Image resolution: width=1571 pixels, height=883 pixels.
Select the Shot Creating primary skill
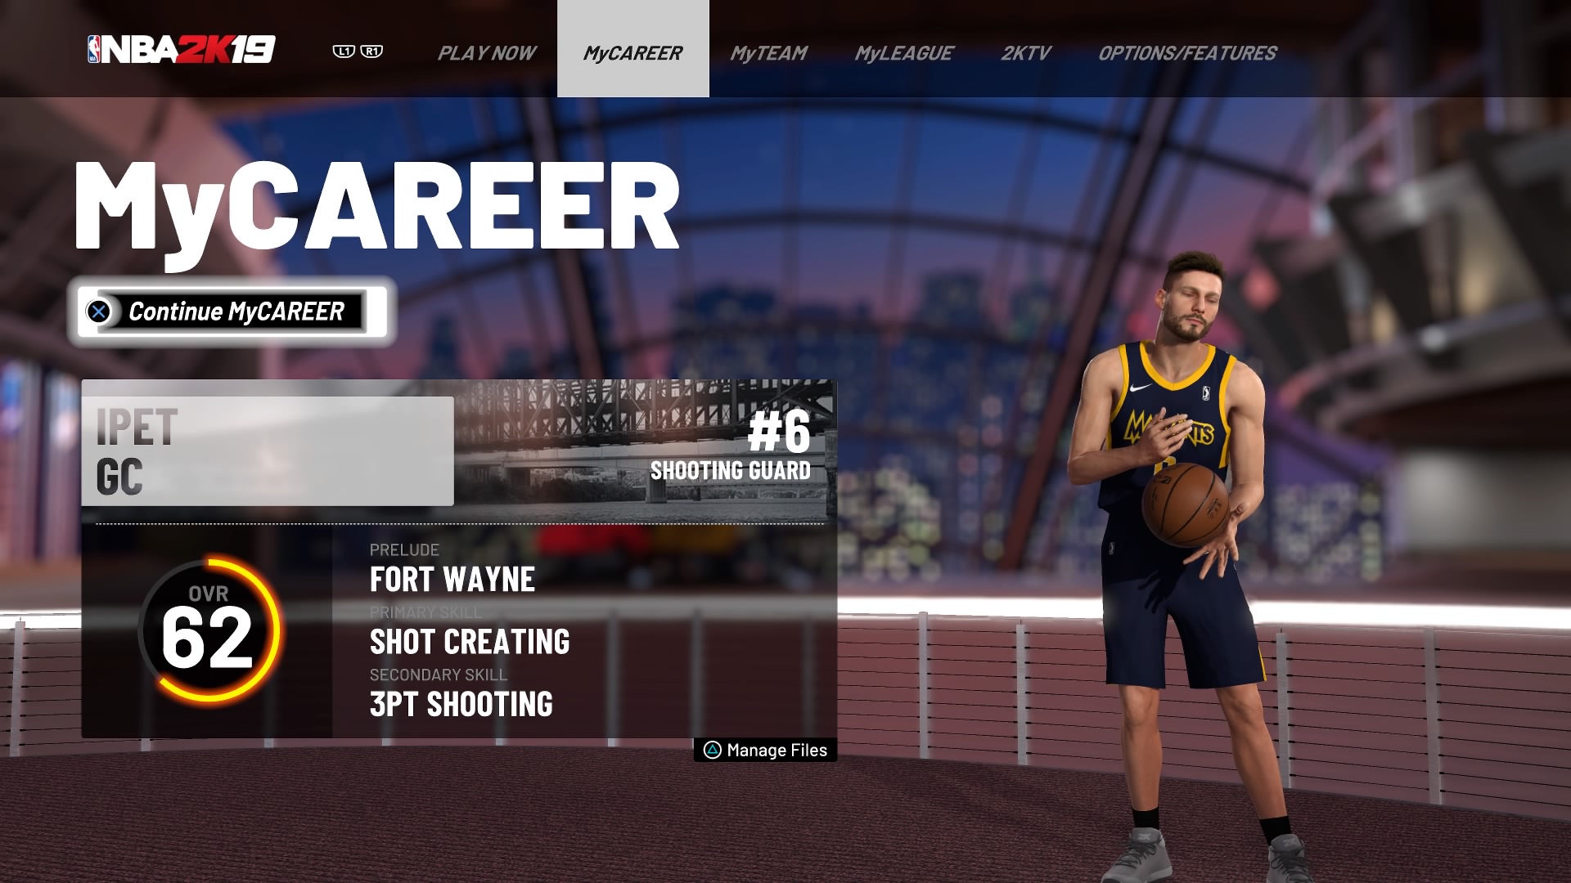pyautogui.click(x=470, y=642)
